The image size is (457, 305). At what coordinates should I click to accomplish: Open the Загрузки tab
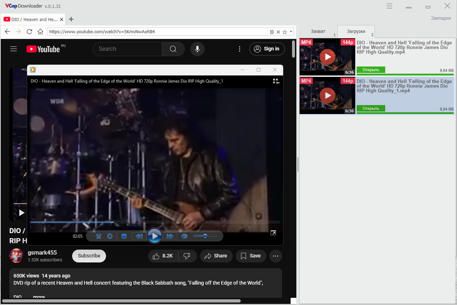tap(356, 31)
